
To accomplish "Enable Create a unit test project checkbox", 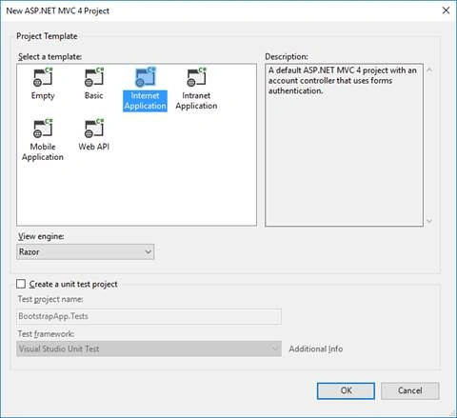I will (x=21, y=284).
